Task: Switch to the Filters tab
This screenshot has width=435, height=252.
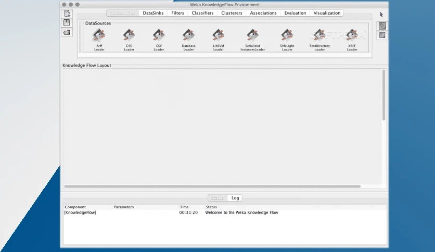Action: 177,13
